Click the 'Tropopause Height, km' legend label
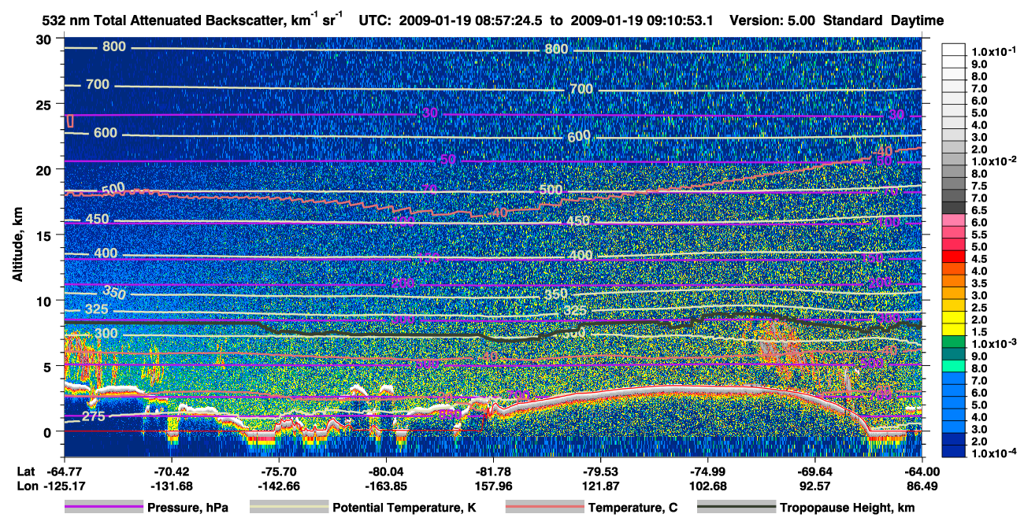Screen dimensions: 1024x525 [x=847, y=508]
